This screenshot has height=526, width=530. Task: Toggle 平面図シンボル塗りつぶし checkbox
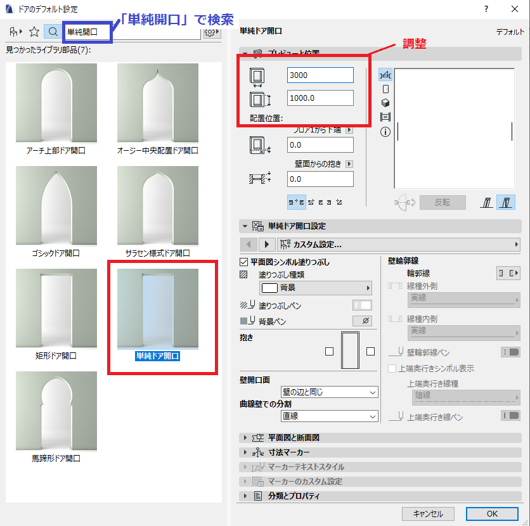(x=243, y=262)
